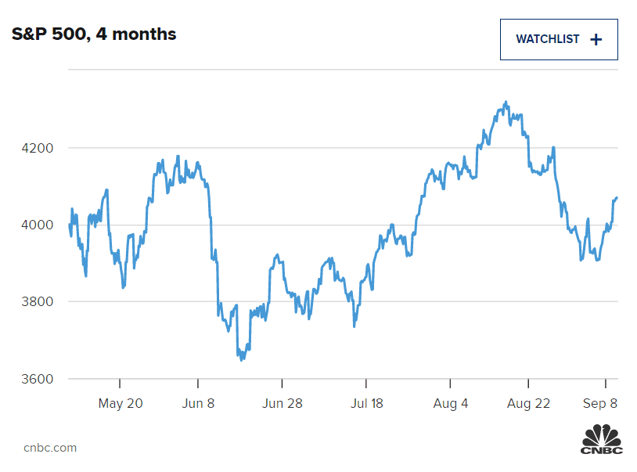
Task: Select the 3800 y-axis value
Action: click(39, 301)
